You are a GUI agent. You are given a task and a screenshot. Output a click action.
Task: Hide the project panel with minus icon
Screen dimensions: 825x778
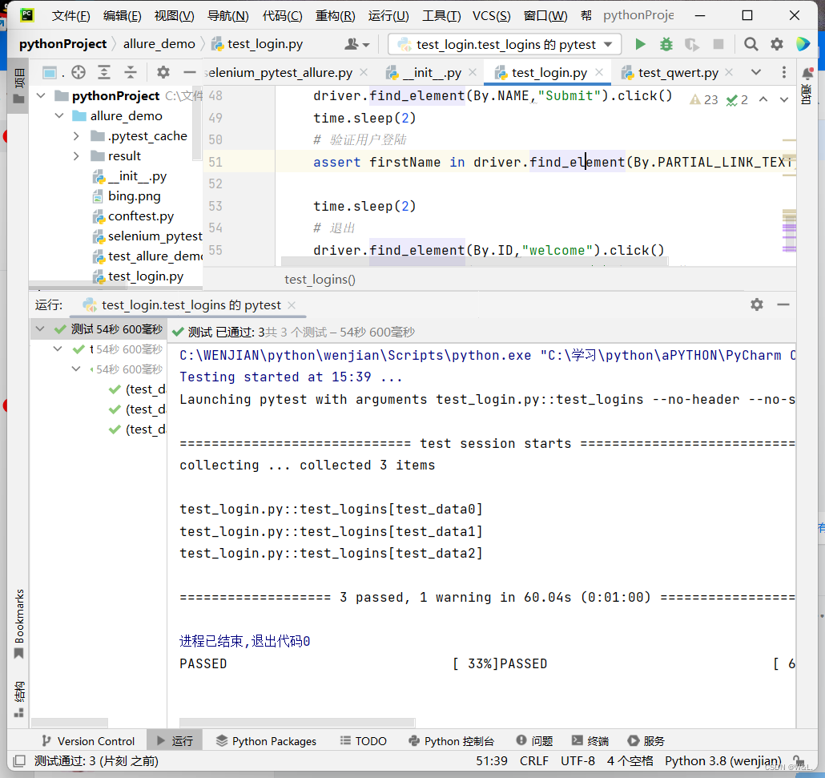(189, 72)
